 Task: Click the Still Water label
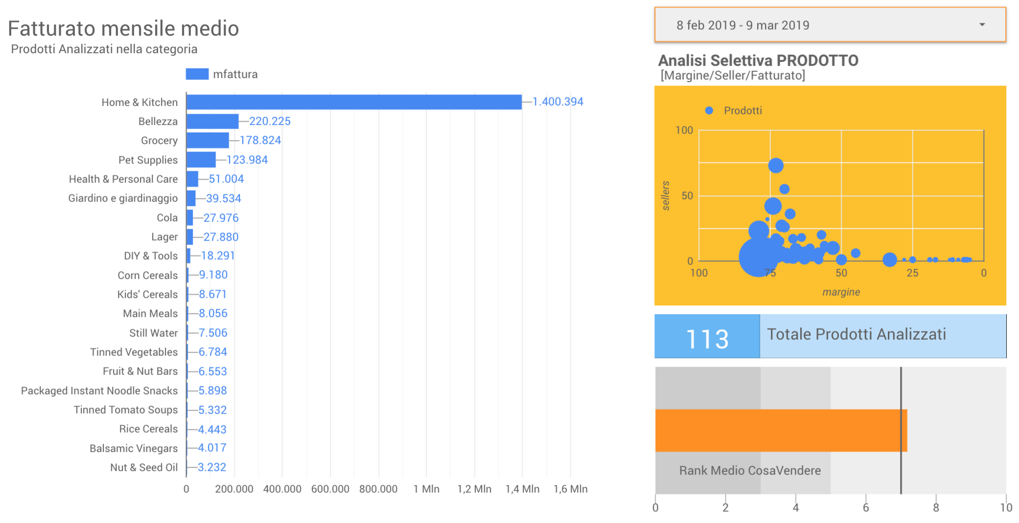click(153, 333)
